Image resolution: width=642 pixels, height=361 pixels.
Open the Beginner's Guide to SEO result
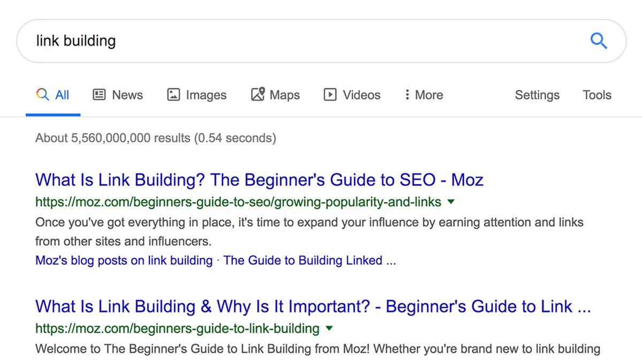[259, 180]
